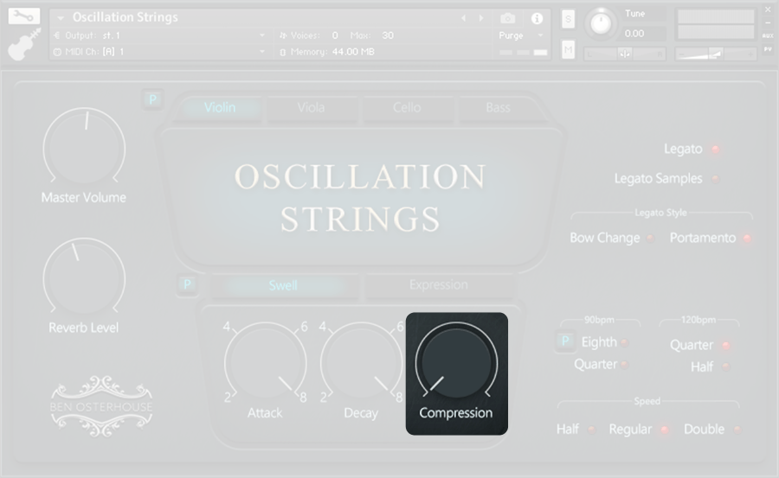
Task: Click the Voices count value 0
Action: pos(335,35)
